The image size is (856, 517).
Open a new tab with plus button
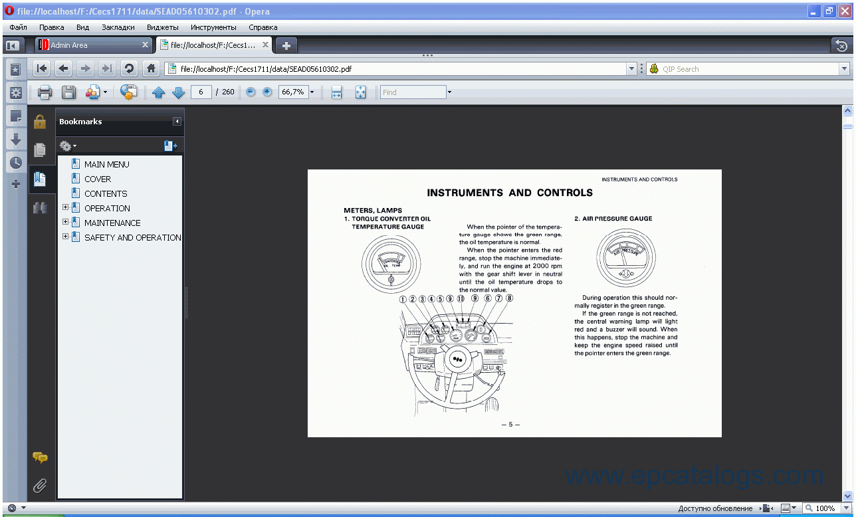(x=286, y=45)
